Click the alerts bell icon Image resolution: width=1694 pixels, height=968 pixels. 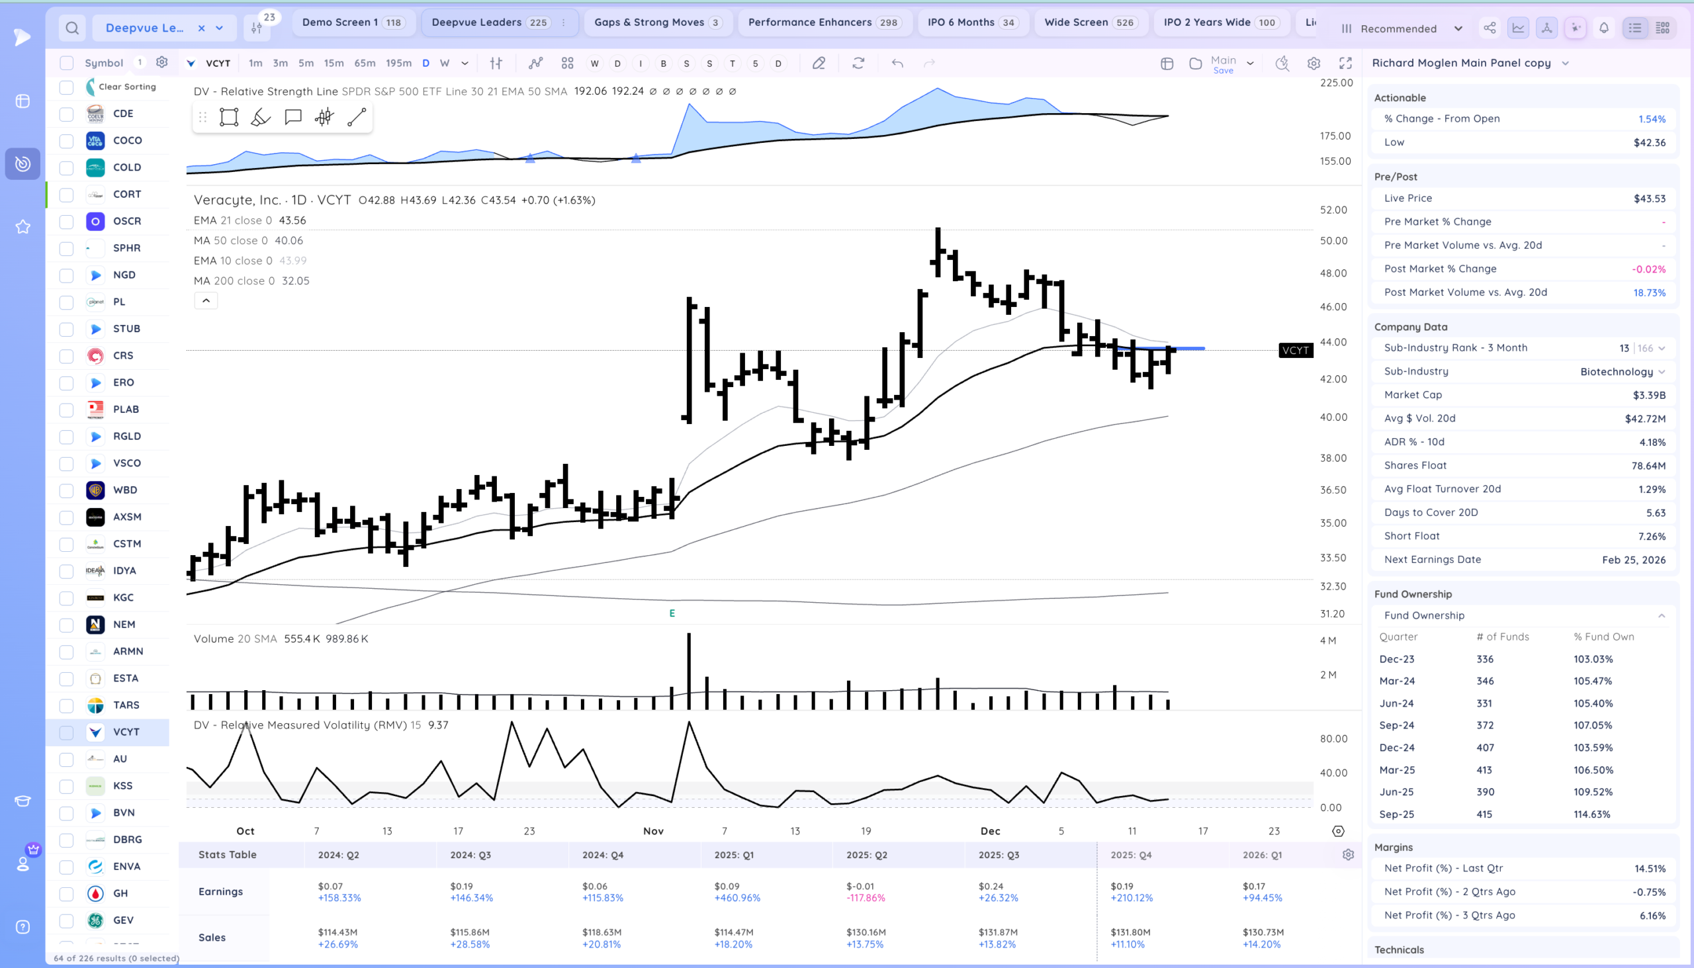tap(1603, 28)
